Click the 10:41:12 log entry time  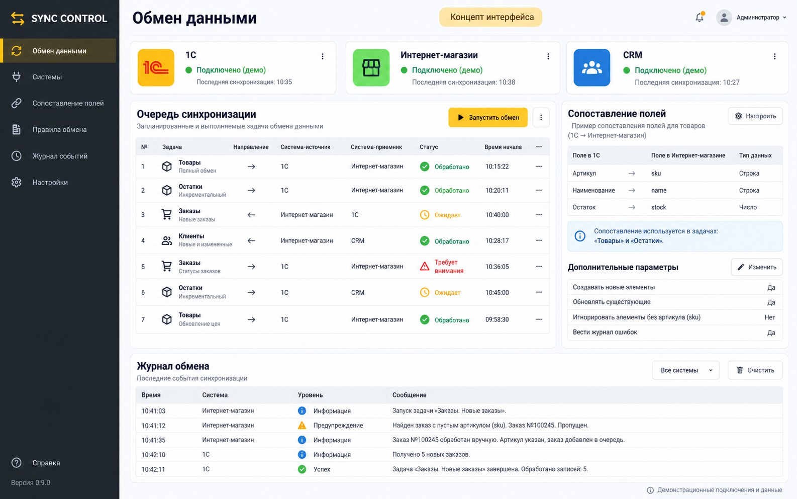[153, 426]
